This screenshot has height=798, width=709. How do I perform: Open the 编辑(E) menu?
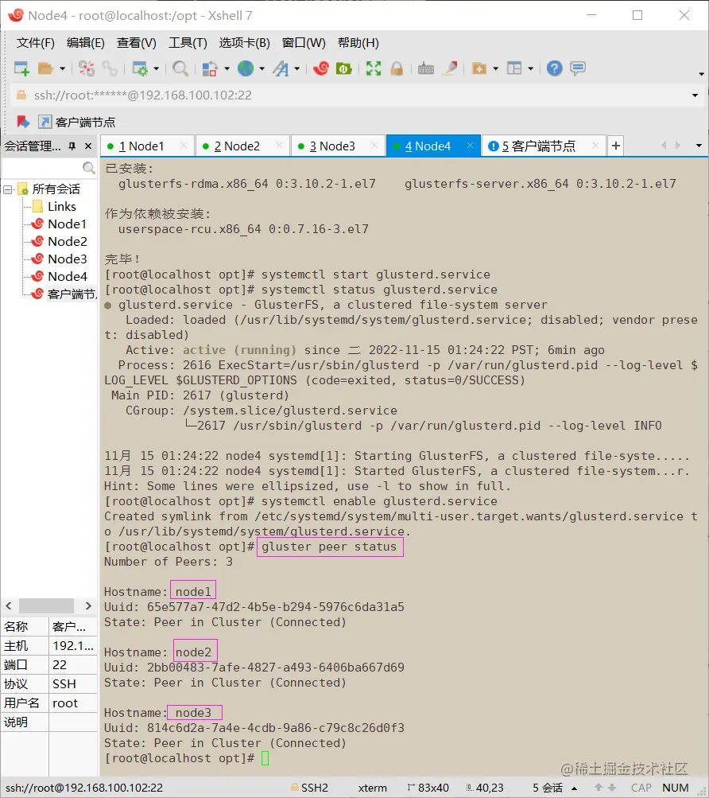(x=86, y=43)
